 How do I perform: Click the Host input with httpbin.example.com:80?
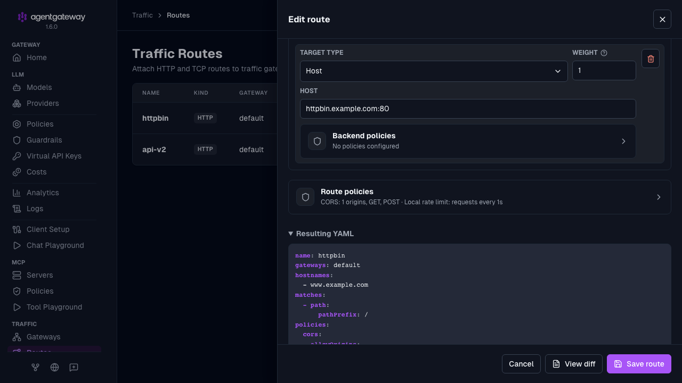pyautogui.click(x=468, y=109)
